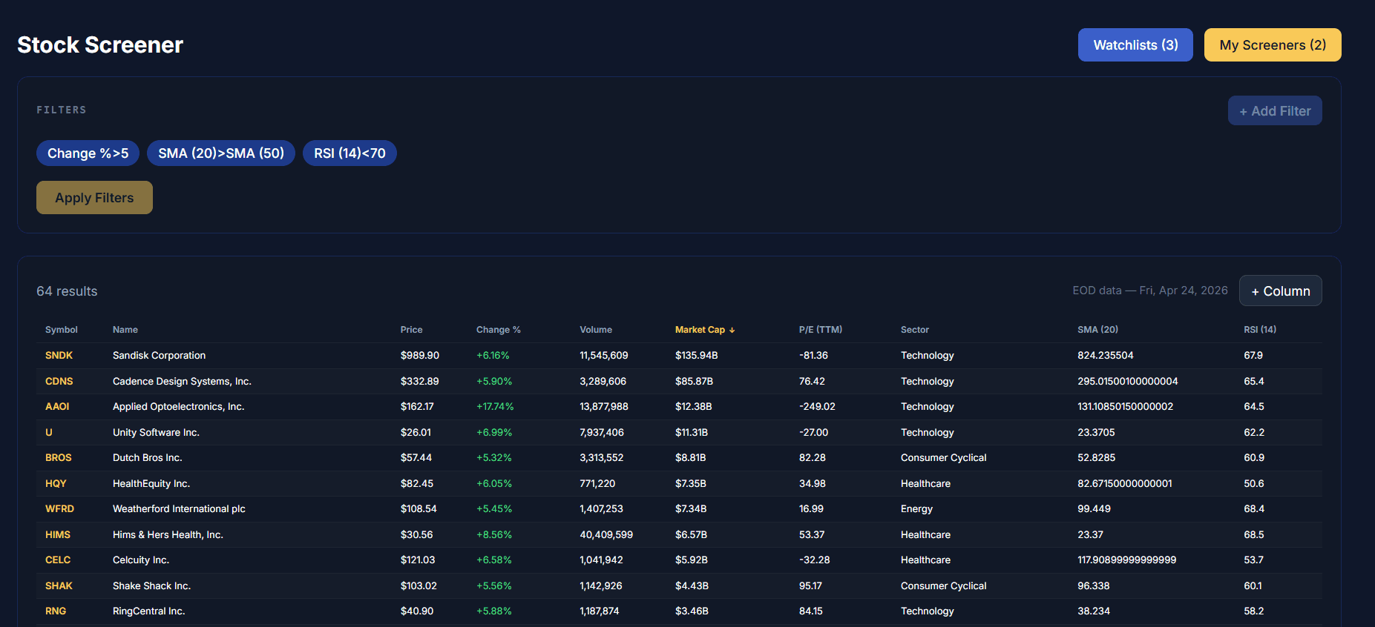Viewport: 1375px width, 627px height.
Task: Open the U ticker symbol
Action: click(x=49, y=433)
